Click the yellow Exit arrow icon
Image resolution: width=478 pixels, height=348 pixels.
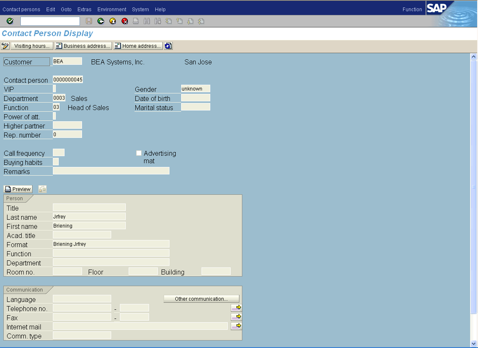(x=112, y=21)
